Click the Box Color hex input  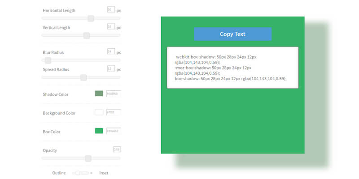coord(113,131)
